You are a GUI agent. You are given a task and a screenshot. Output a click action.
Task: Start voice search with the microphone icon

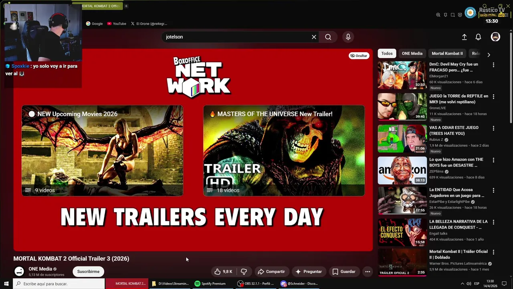[348, 37]
